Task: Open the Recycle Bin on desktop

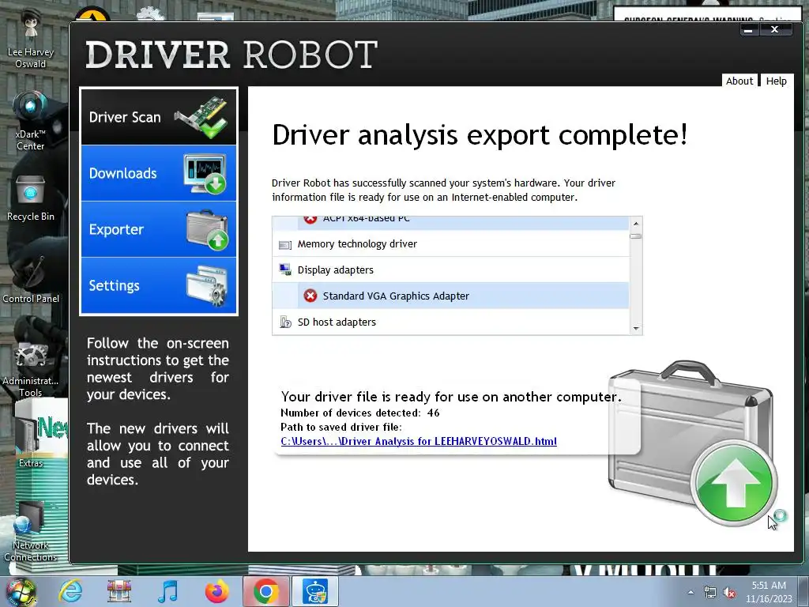Action: [31, 198]
